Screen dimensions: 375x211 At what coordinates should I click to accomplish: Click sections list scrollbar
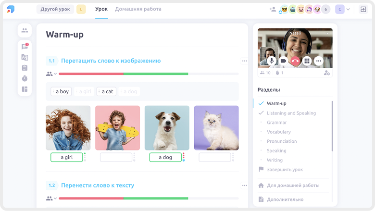click(x=332, y=126)
